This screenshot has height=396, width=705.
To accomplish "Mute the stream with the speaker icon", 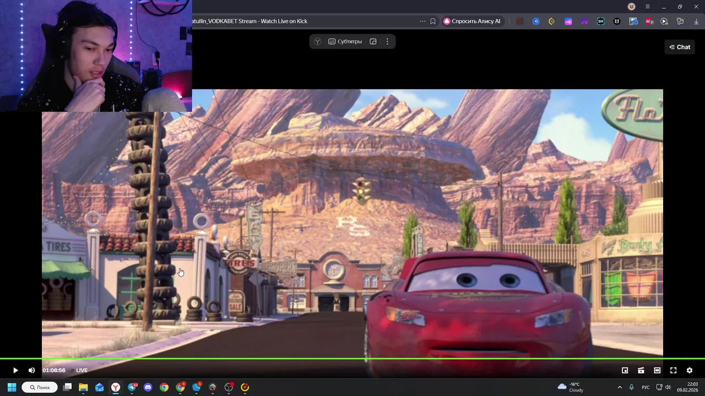I will [31, 371].
